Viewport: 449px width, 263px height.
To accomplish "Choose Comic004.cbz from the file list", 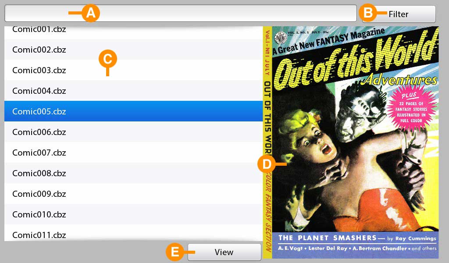I will click(133, 90).
